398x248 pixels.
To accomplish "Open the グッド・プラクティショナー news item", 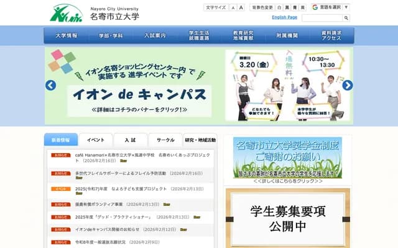I will [x=114, y=217].
